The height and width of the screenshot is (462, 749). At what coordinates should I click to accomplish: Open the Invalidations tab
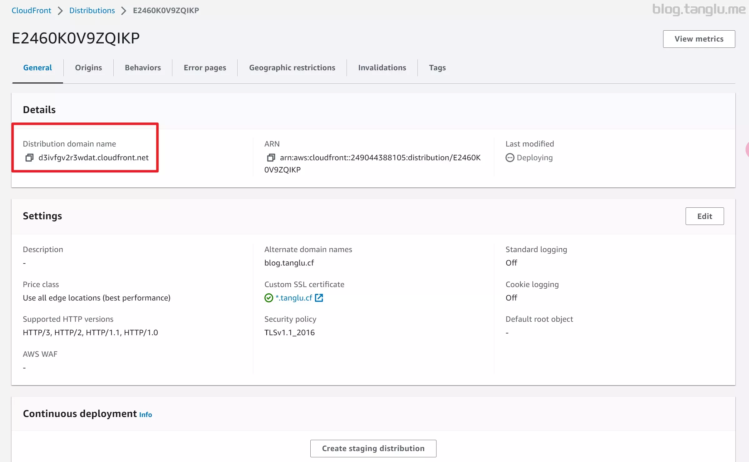[382, 67]
